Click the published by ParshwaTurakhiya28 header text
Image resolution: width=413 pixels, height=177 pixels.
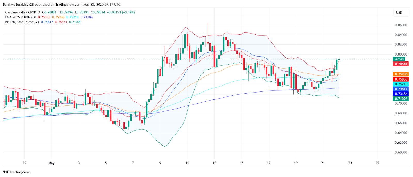[62, 4]
